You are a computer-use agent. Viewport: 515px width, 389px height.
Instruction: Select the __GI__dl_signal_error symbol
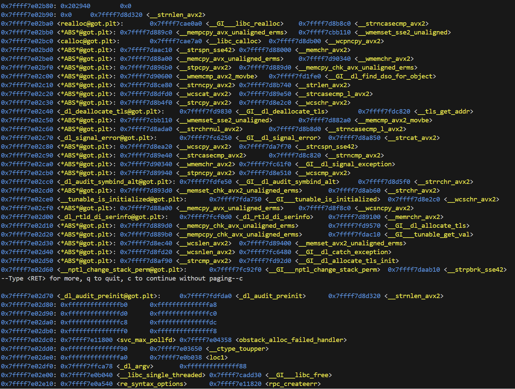click(x=278, y=138)
